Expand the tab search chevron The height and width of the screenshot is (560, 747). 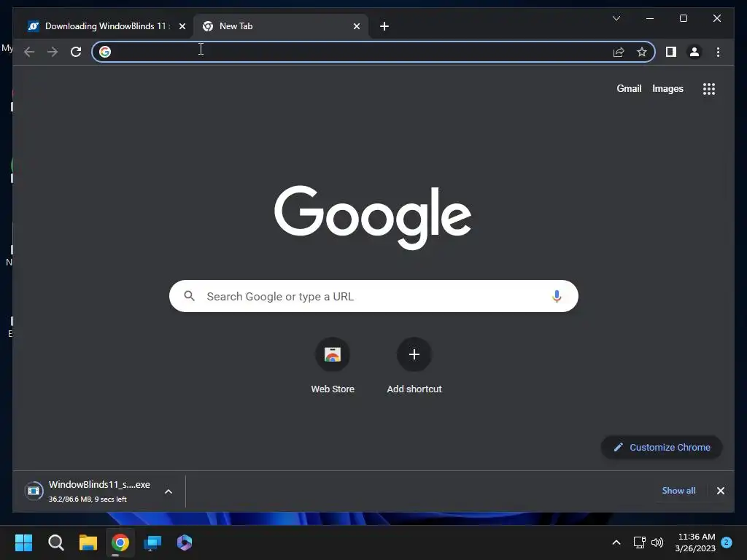(x=616, y=18)
